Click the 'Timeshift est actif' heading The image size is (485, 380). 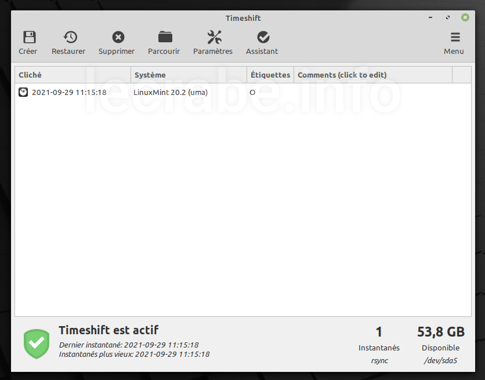pos(108,330)
